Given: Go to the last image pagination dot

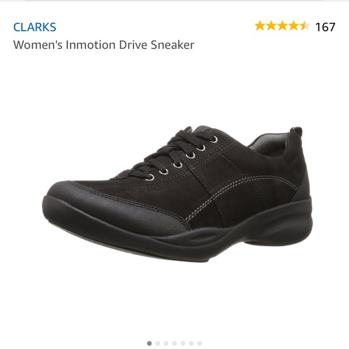Looking at the screenshot, I should 200,344.
